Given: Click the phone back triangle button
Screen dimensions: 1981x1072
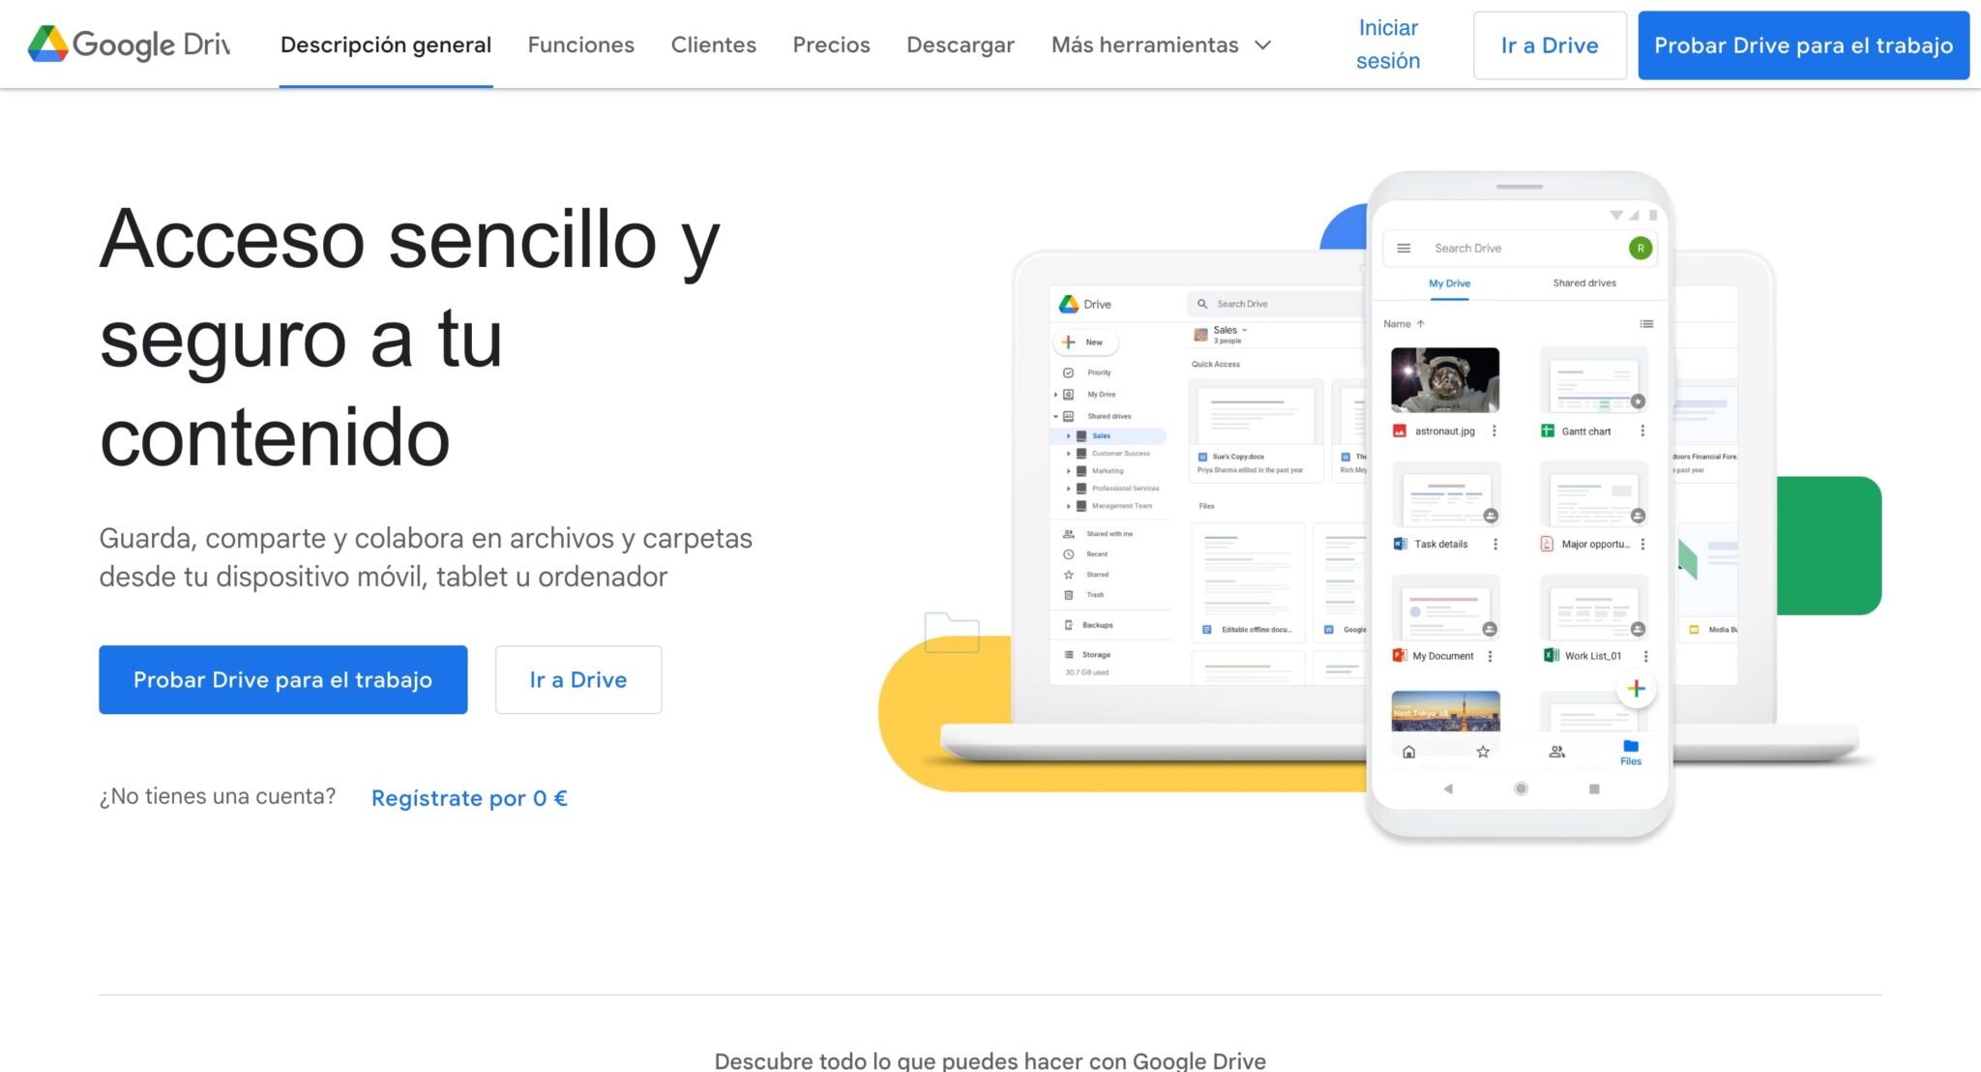Looking at the screenshot, I should pos(1448,789).
